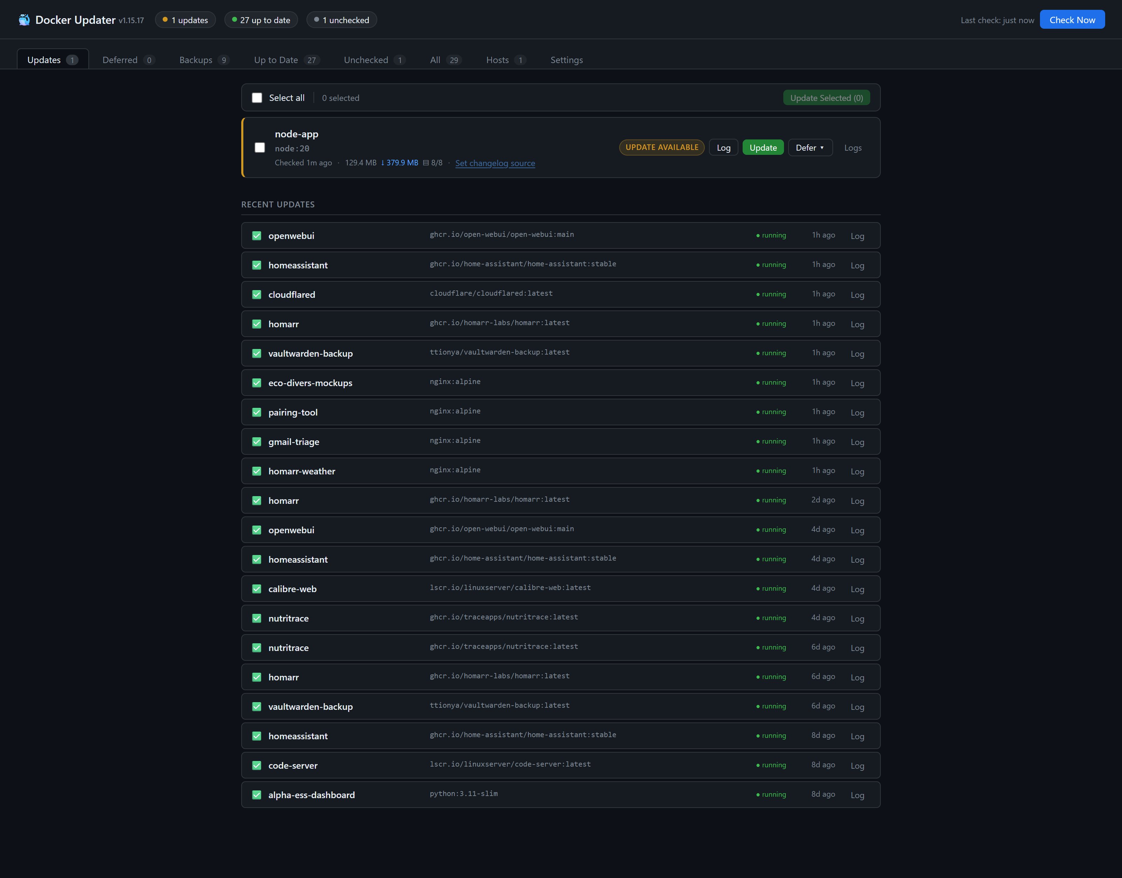Toggle the Select all checkbox
This screenshot has width=1122, height=878.
(x=257, y=98)
